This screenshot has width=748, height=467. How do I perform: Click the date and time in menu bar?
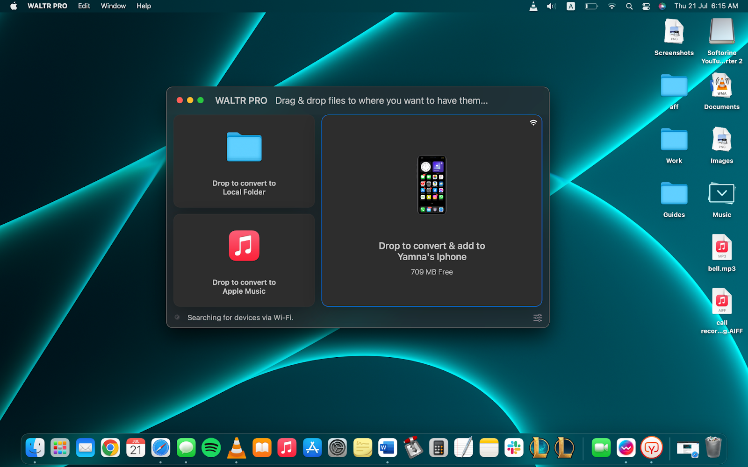tap(706, 6)
